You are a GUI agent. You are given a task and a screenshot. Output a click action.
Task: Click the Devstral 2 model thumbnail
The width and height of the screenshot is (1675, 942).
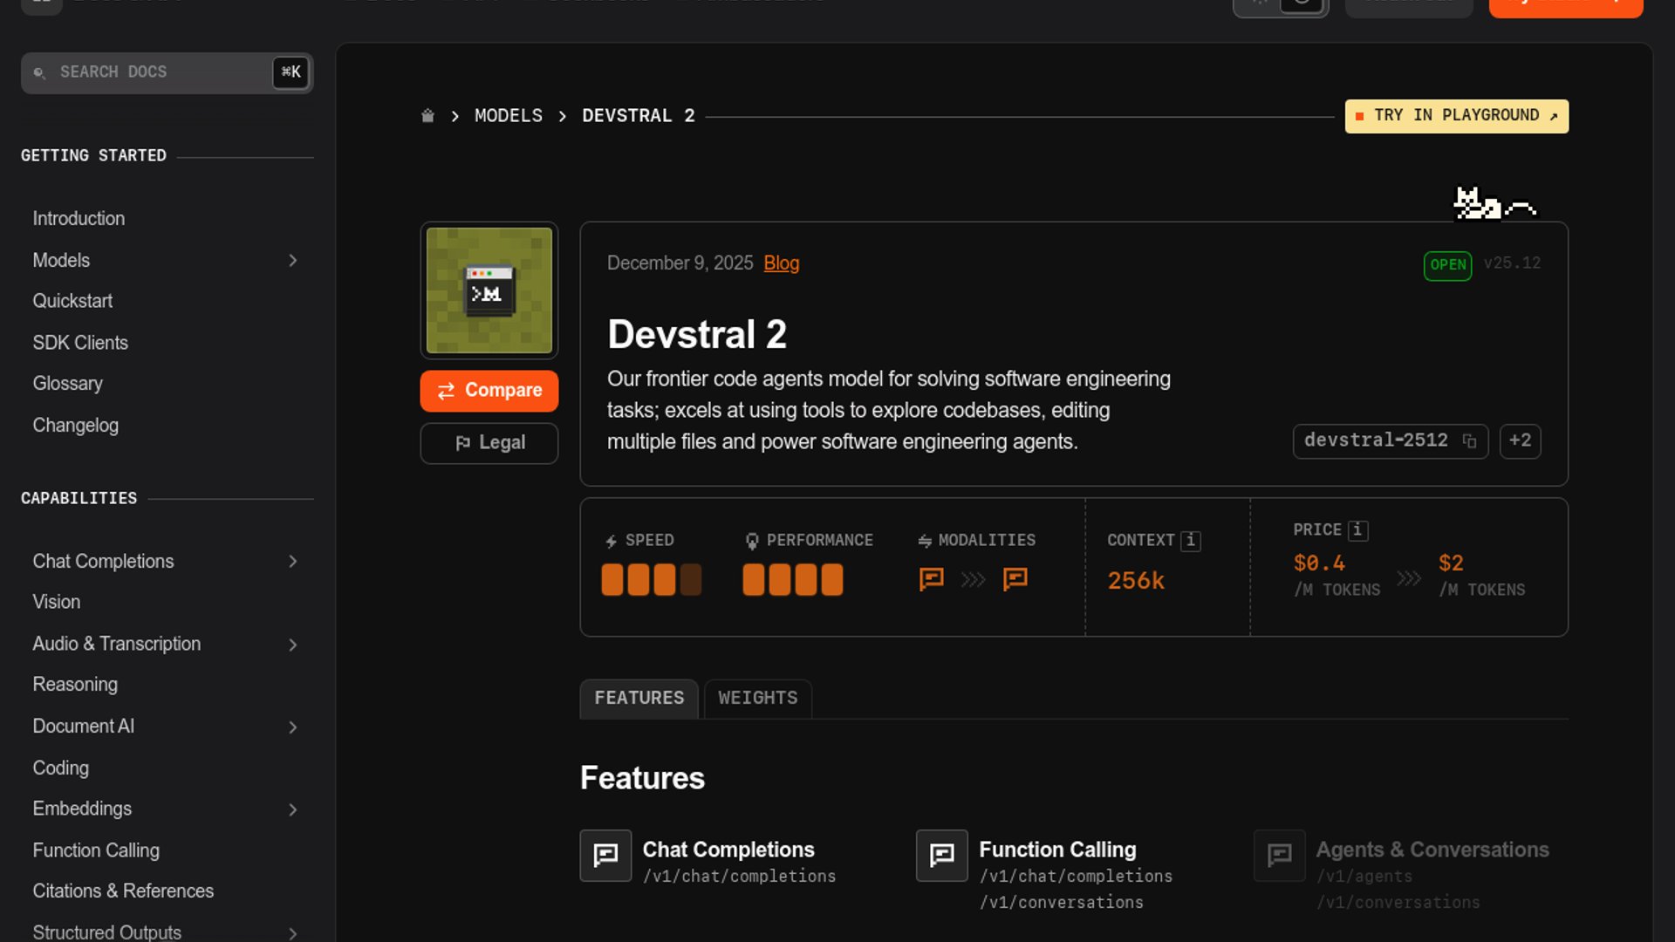click(489, 290)
